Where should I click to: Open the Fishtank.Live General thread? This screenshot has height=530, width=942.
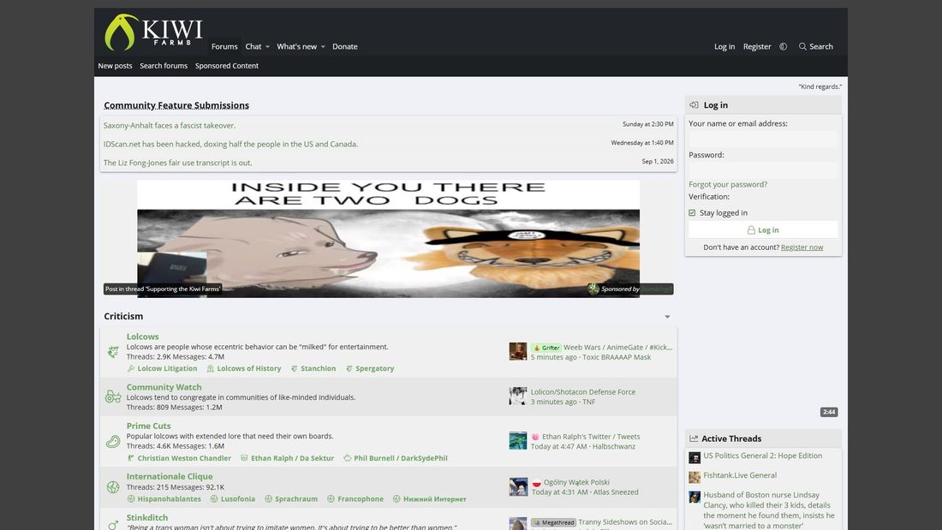tap(740, 475)
